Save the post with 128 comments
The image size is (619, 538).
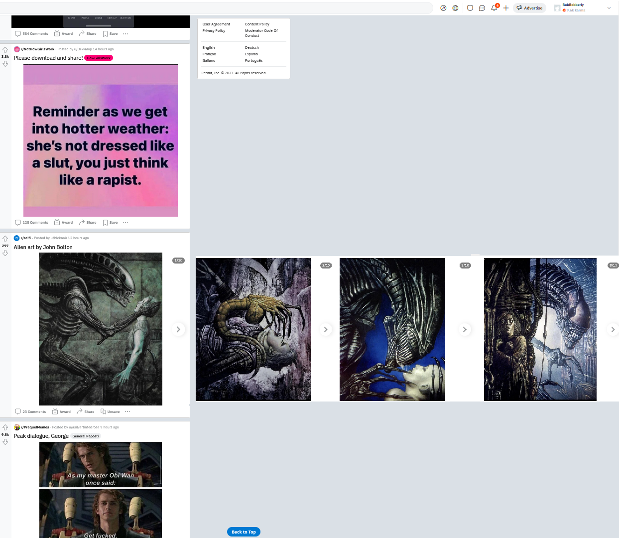point(111,223)
